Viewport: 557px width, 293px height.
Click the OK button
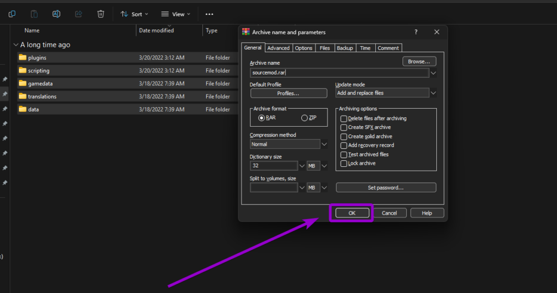pos(352,213)
